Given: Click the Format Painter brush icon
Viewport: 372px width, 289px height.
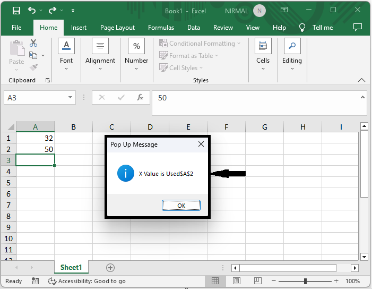Looking at the screenshot, I should (33, 67).
